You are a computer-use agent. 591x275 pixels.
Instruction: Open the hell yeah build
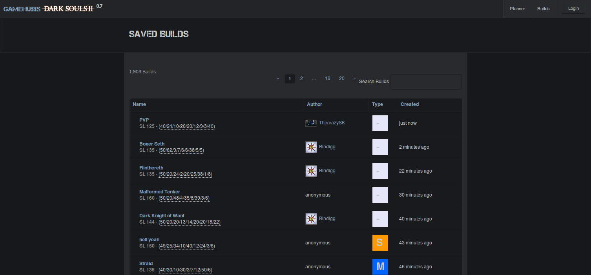point(150,240)
